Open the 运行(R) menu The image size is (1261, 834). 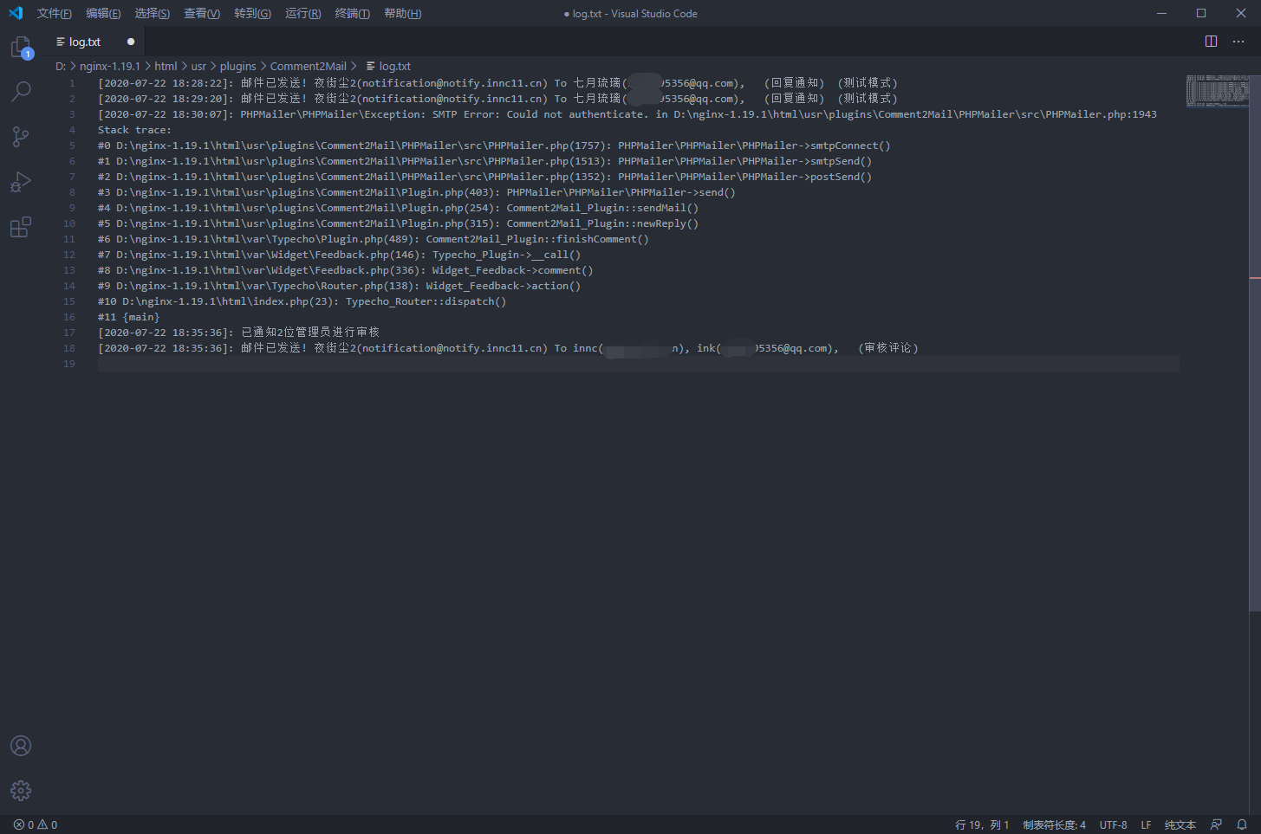click(x=302, y=13)
